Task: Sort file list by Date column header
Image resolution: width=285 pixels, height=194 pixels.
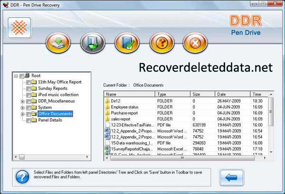Action: coord(232,94)
